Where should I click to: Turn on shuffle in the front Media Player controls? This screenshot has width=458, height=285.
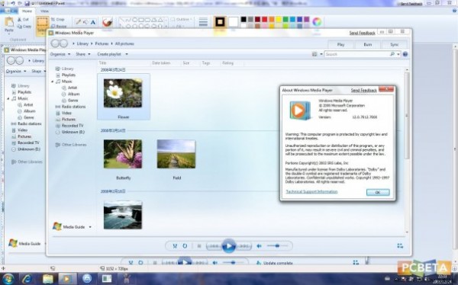point(175,246)
